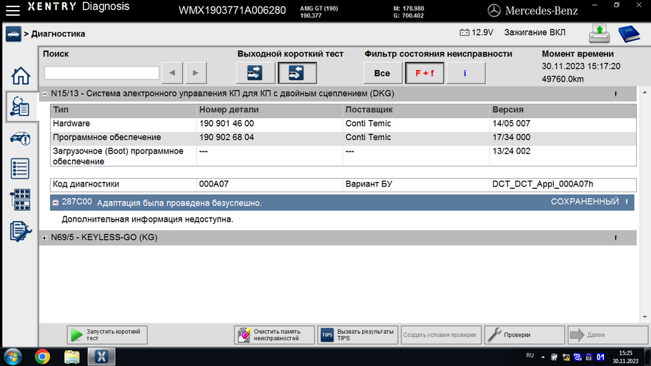
Task: Click the vehicle icon beside Диагностика
Action: coord(14,34)
